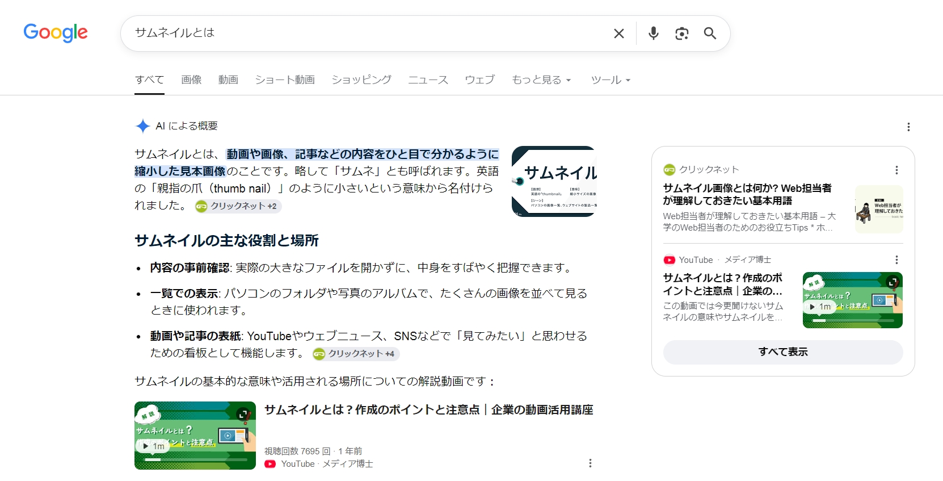Click the YouTube icon under the video result

click(270, 464)
